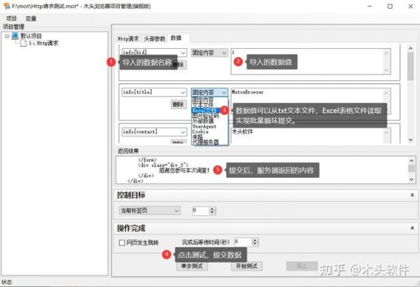The width and height of the screenshot is (420, 287).
Task: Click the MotouBrowser value field
Action: click(x=311, y=101)
